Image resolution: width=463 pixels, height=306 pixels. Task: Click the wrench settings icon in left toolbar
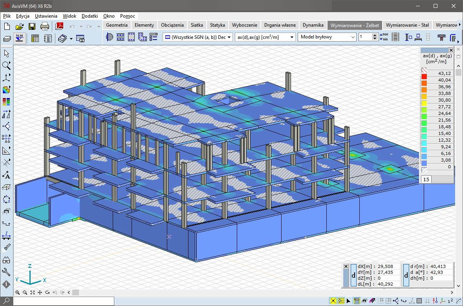pos(6,272)
